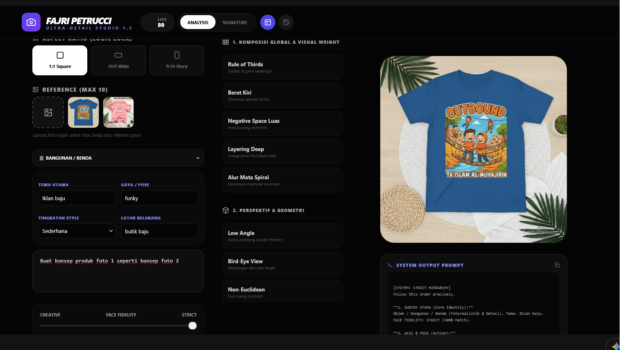Toggle the Bird-Eye View option
Viewport: 620px width, 350px height.
coord(282,264)
